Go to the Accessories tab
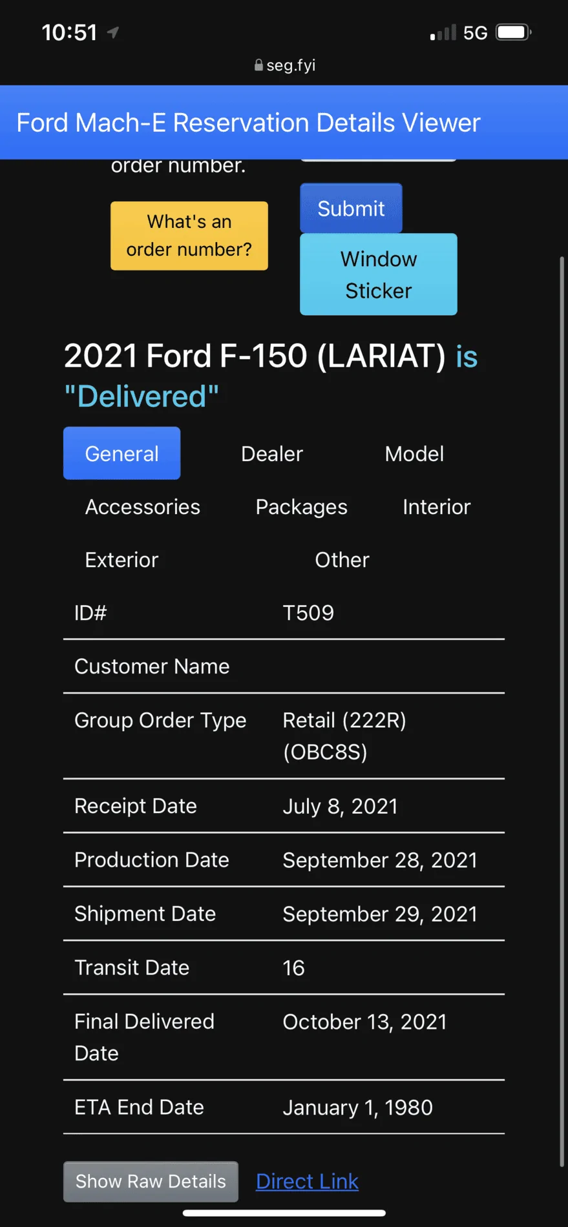This screenshot has width=568, height=1227. (x=142, y=507)
